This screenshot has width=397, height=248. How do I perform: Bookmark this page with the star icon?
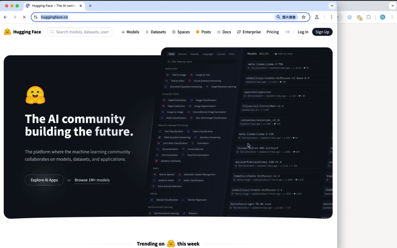tap(303, 17)
